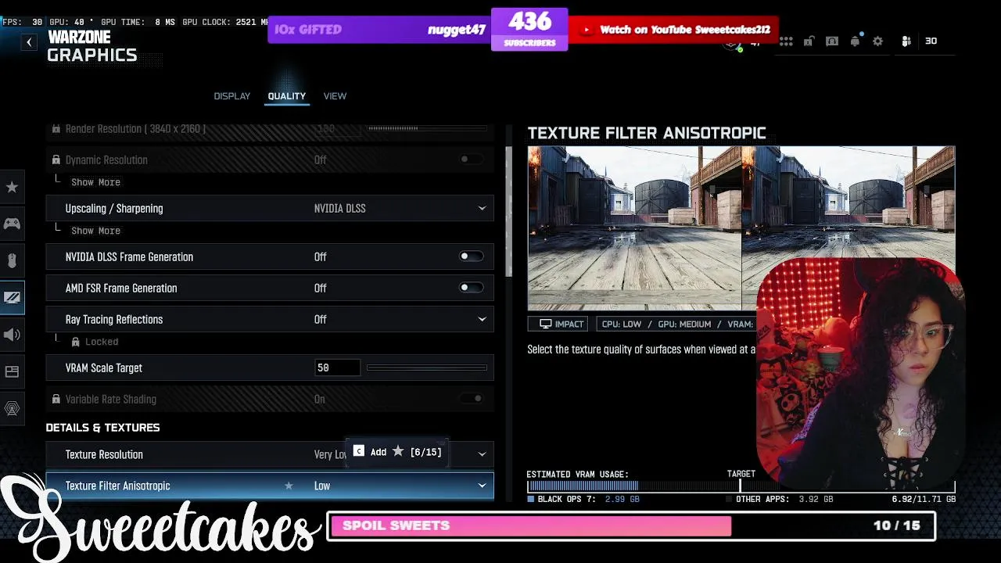The width and height of the screenshot is (1001, 563).
Task: Click the settings list vertical scrollbar
Action: click(x=509, y=211)
